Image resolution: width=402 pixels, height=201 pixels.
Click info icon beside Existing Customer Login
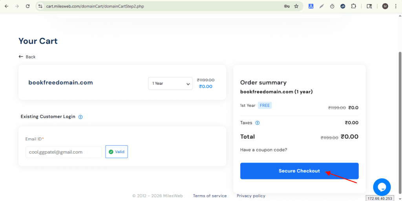(x=80, y=117)
